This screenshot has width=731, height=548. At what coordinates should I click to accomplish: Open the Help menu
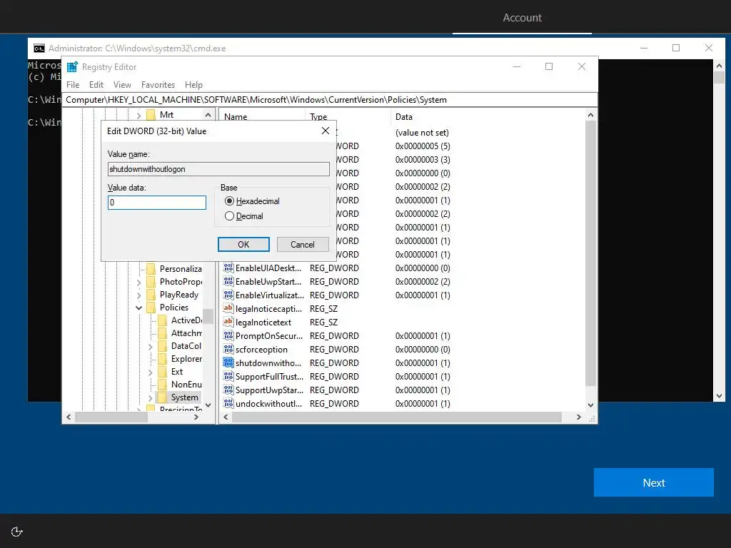(193, 85)
